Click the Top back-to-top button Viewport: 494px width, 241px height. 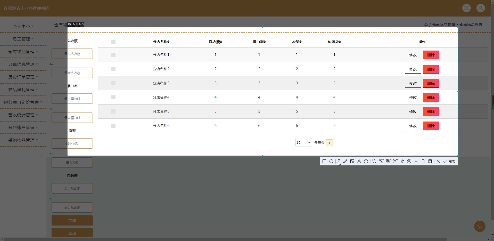(x=480, y=227)
